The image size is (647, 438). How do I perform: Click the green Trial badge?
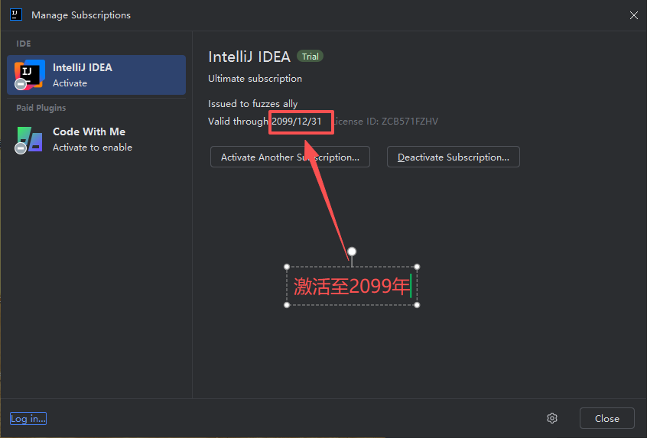pyautogui.click(x=310, y=57)
